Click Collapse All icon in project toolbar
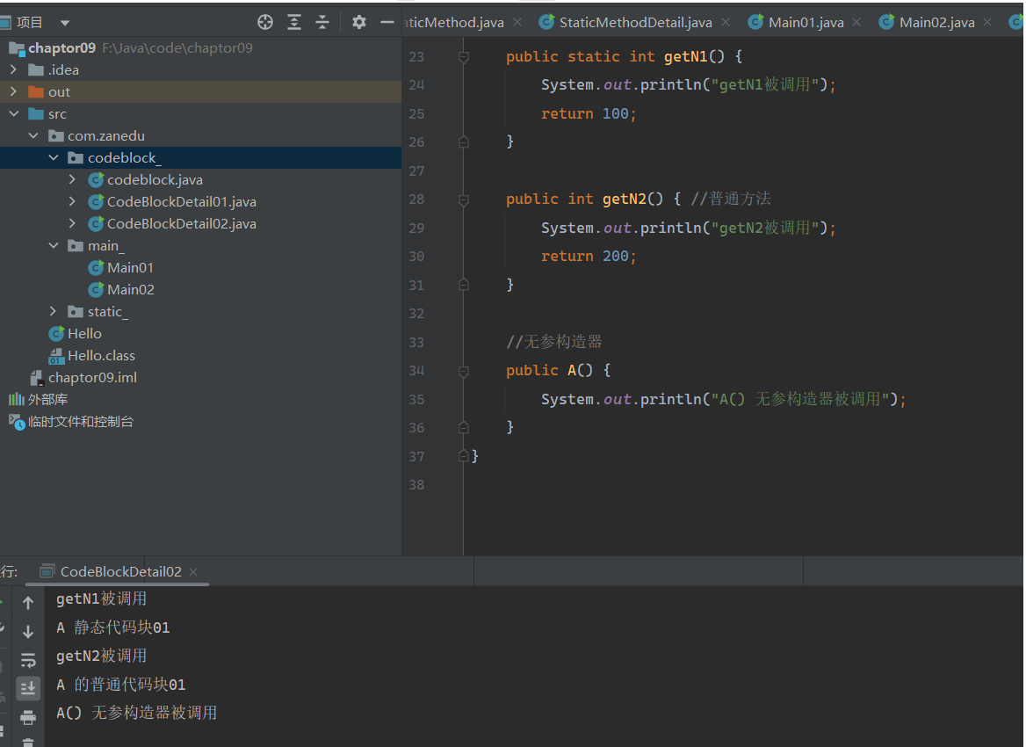This screenshot has width=1026, height=747. tap(322, 22)
